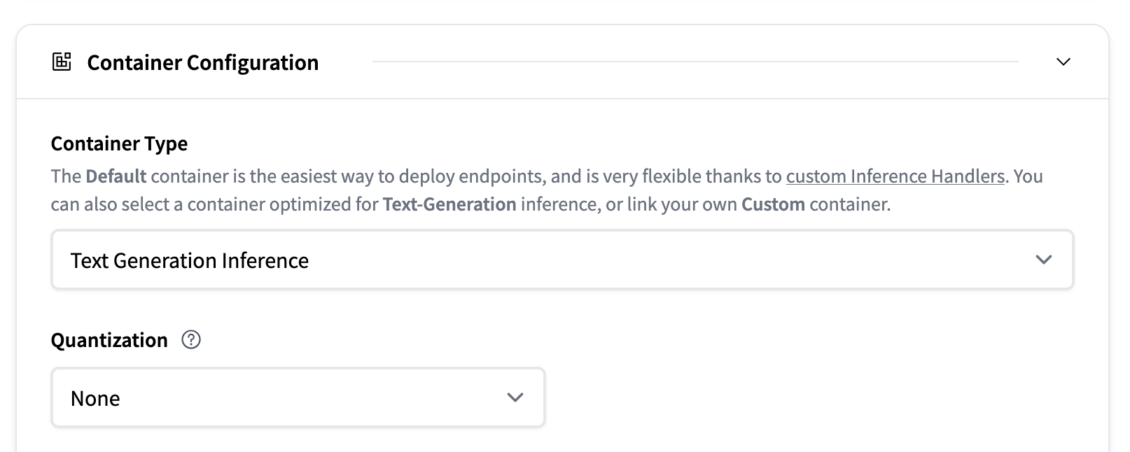This screenshot has width=1130, height=452.
Task: Click the chevron arrow in Quantization dropdown
Action: 515,397
